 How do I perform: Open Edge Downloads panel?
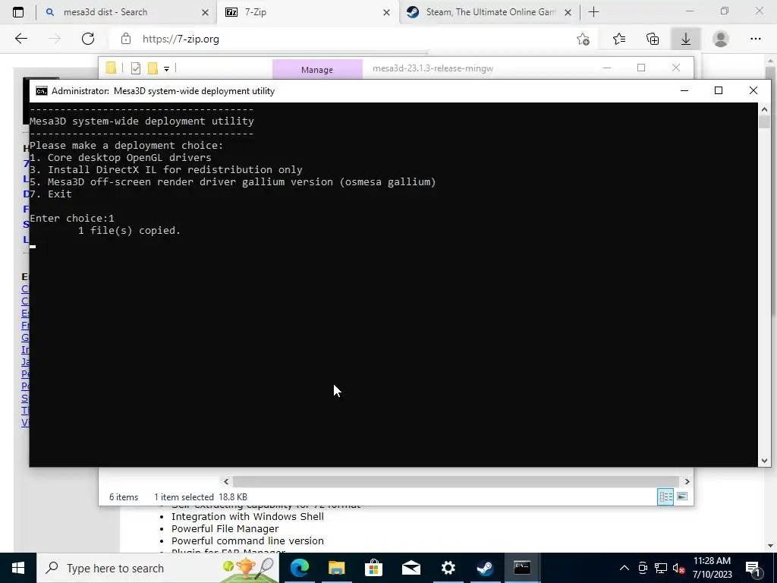coord(686,39)
